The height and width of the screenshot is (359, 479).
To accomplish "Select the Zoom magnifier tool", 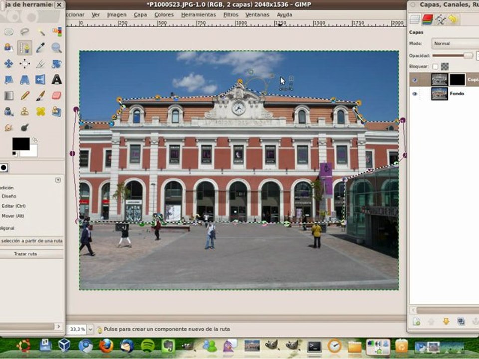I will pos(56,48).
